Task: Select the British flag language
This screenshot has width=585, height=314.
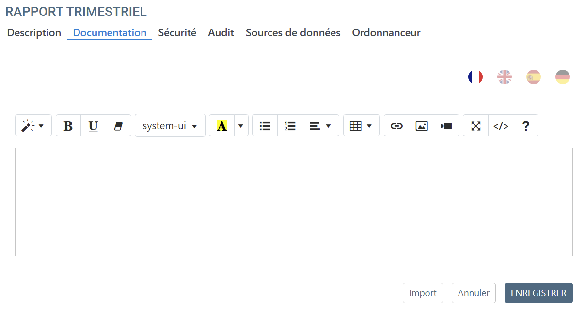Action: 505,77
